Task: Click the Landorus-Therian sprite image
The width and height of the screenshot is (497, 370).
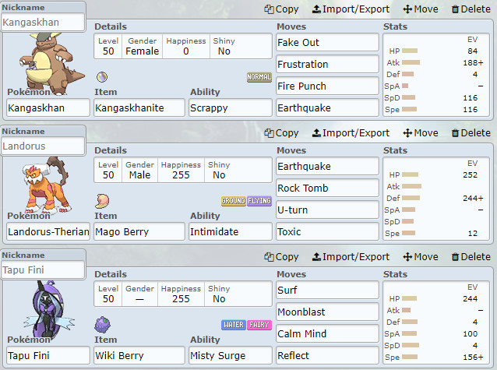Action: tap(47, 185)
